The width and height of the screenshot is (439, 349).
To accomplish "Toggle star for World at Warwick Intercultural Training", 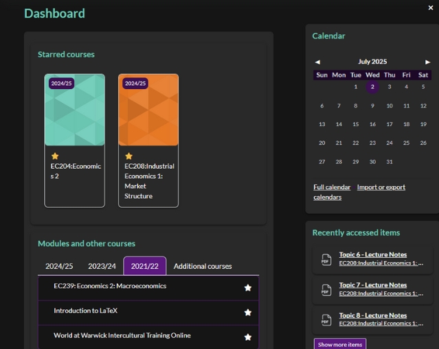I will [248, 337].
